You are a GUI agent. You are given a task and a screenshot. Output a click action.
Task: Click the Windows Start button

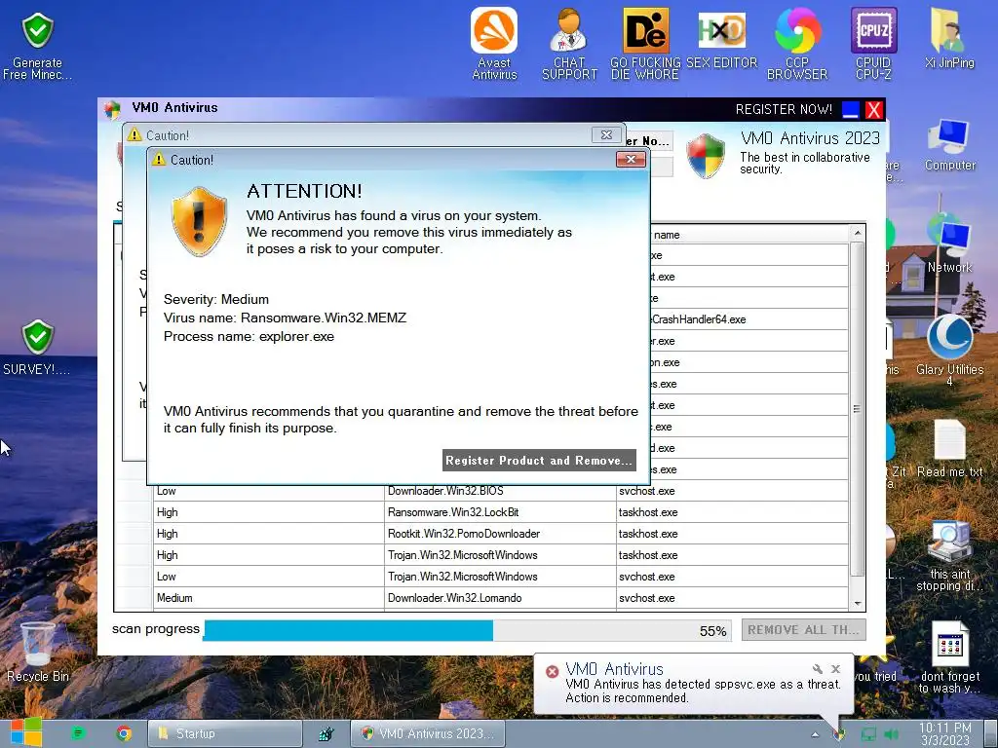(x=26, y=733)
